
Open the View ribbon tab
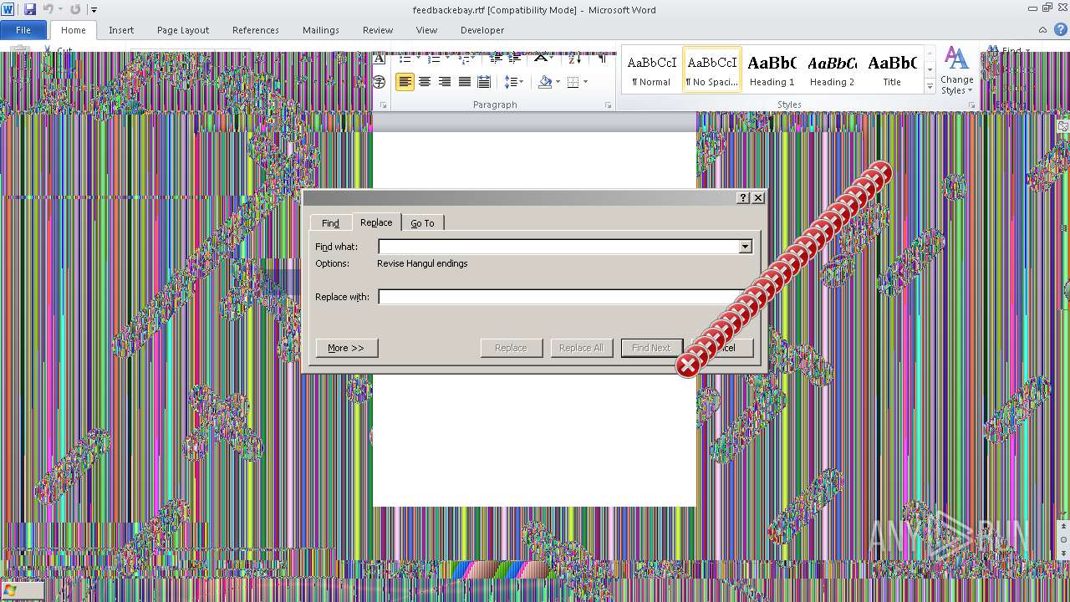(x=426, y=30)
